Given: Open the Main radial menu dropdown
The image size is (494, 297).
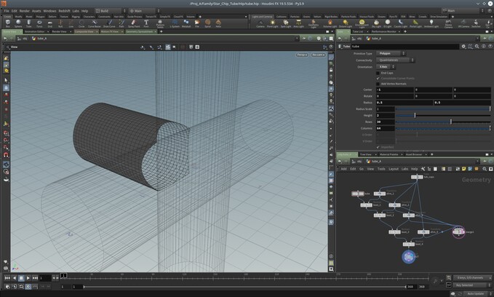Looking at the screenshot, I should pos(143,11).
